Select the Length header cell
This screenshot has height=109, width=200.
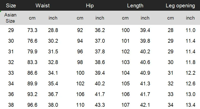pos(135,6)
